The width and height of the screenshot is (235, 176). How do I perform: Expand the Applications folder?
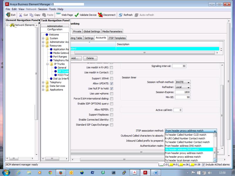pyautogui.click(x=43, y=90)
